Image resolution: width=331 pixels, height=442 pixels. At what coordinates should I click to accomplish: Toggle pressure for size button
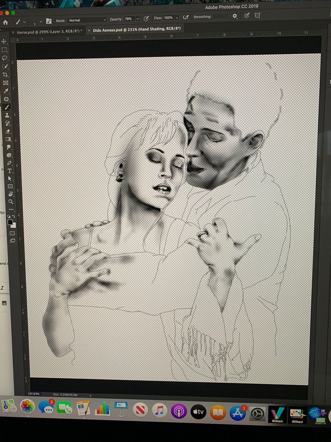coord(247,16)
